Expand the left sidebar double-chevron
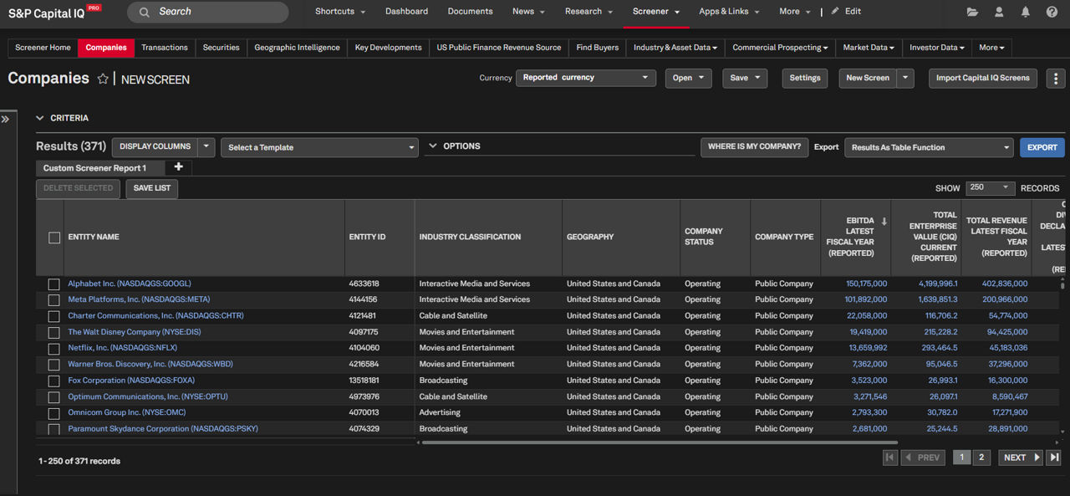The image size is (1070, 496). point(5,120)
